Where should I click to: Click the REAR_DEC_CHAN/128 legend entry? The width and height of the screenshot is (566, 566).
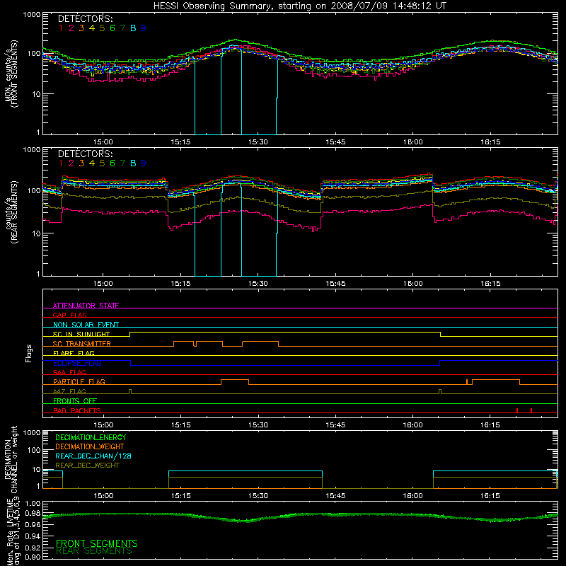click(x=93, y=456)
